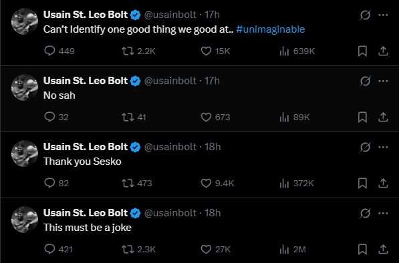View analytics for the 639K views tweet
Image resolution: width=399 pixels, height=263 pixels.
(297, 51)
